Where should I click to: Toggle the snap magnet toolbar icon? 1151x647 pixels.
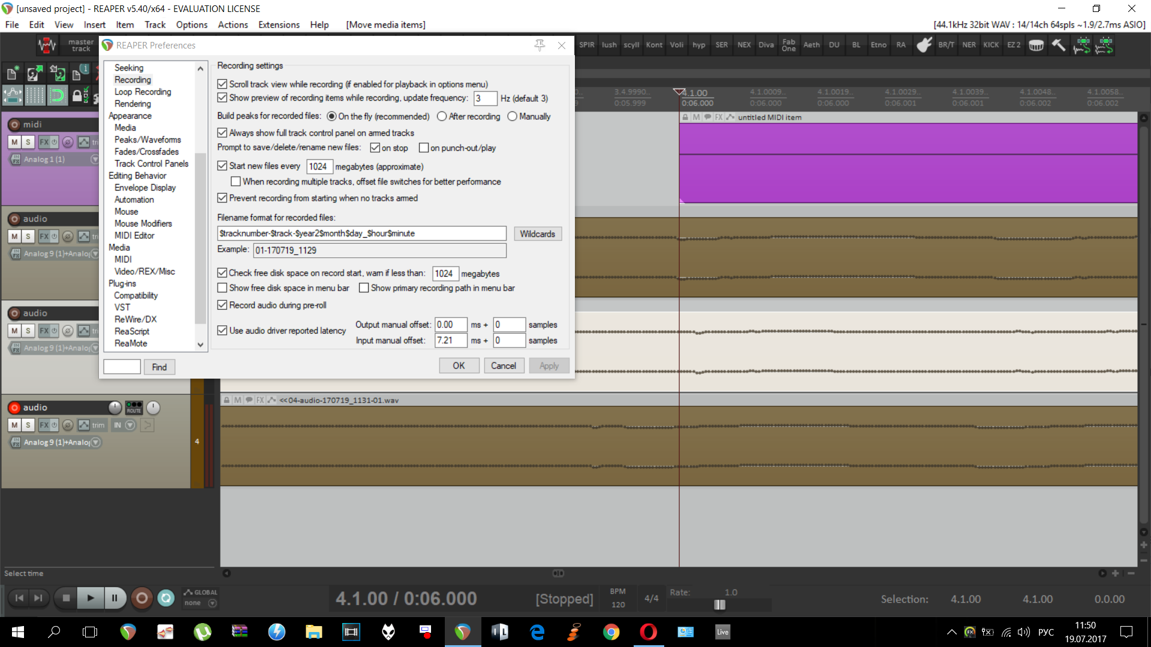pyautogui.click(x=57, y=95)
